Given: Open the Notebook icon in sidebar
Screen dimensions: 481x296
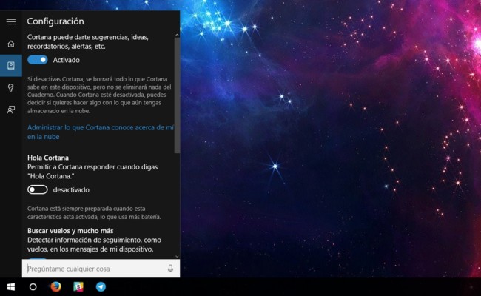Looking at the screenshot, I should [x=11, y=65].
